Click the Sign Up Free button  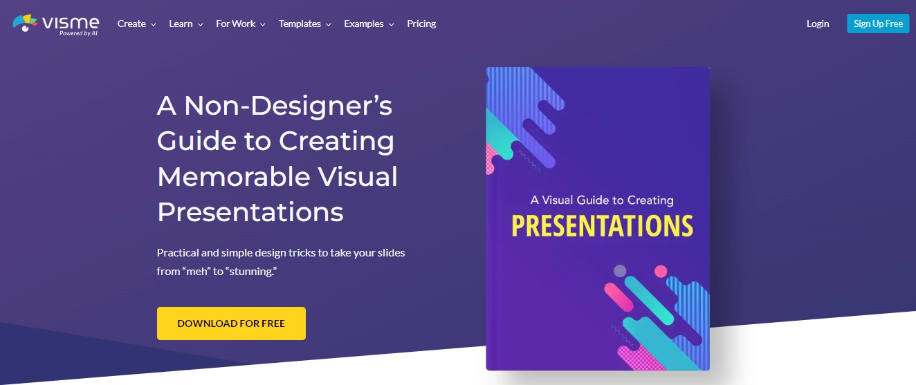pos(878,24)
